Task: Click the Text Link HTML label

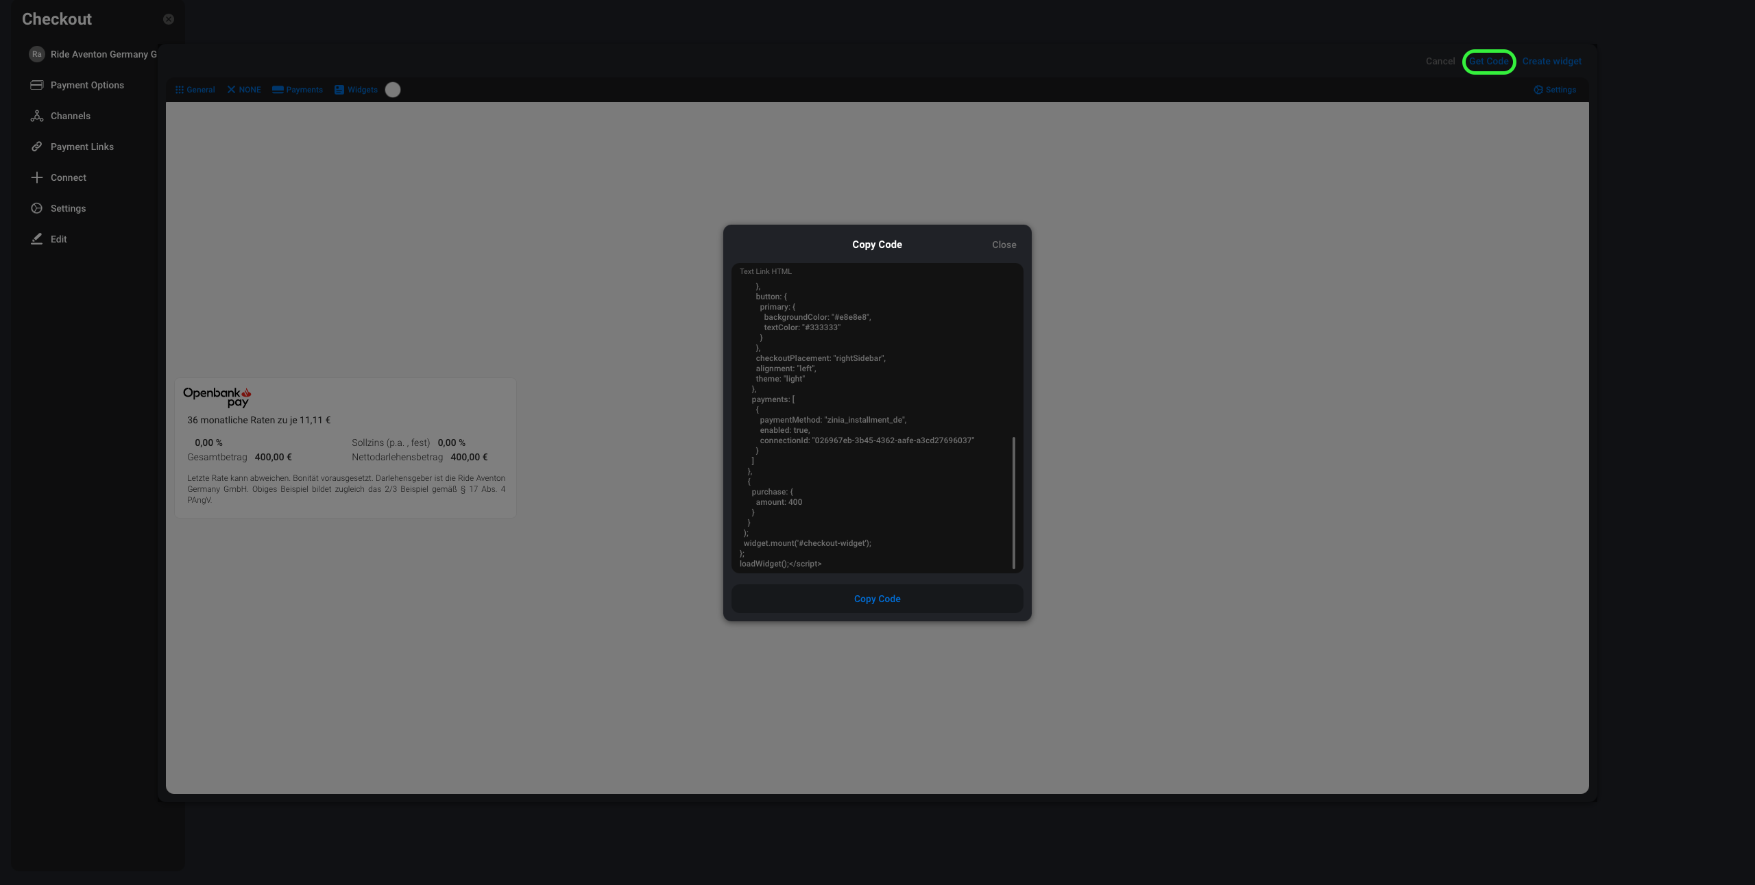Action: (x=766, y=271)
